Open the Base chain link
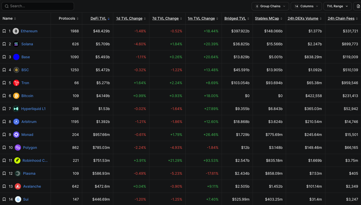The width and height of the screenshot is (361, 205). point(26,57)
